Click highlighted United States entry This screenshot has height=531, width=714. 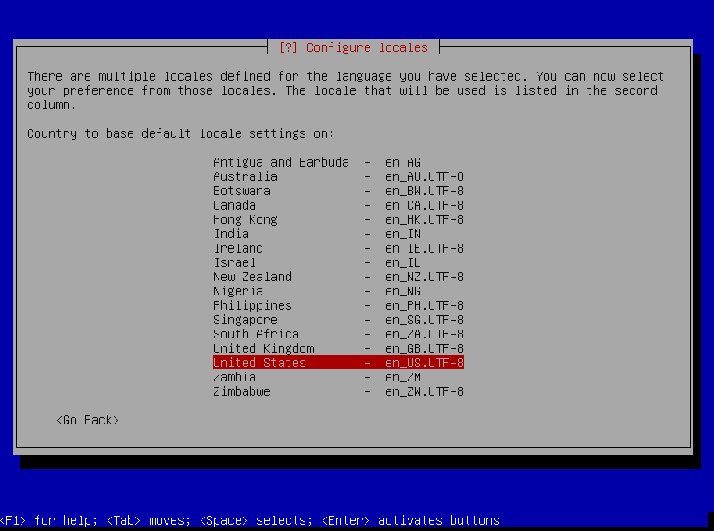338,363
